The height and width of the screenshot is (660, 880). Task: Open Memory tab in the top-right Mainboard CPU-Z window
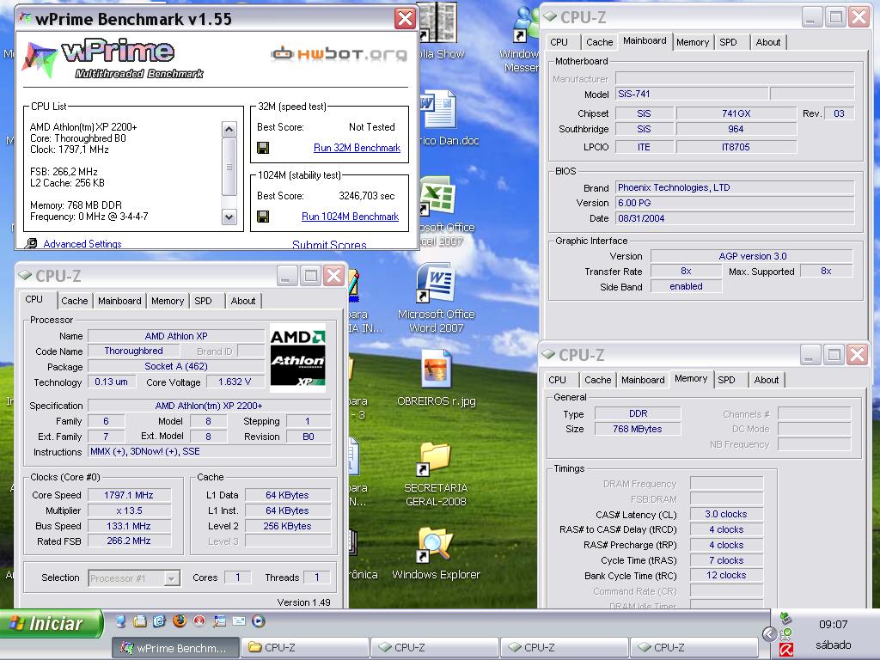coord(693,42)
